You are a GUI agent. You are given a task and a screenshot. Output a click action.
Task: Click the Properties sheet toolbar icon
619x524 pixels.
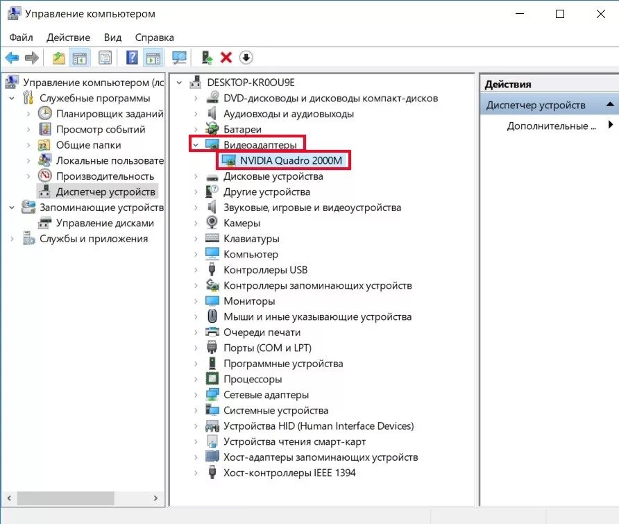tap(105, 58)
